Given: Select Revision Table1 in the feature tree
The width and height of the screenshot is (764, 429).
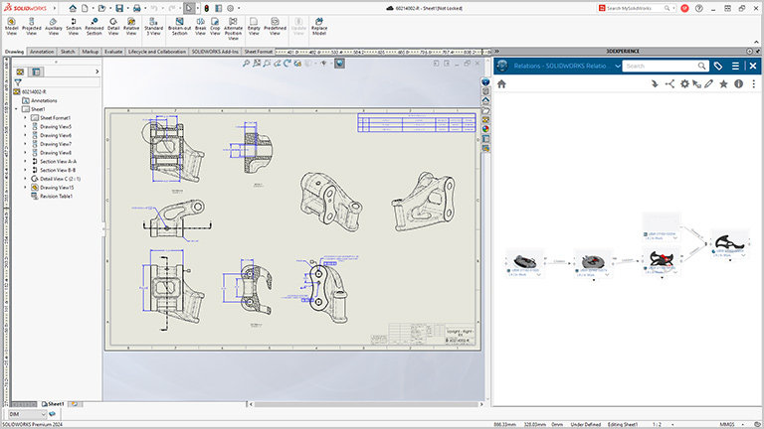Looking at the screenshot, I should (x=56, y=196).
